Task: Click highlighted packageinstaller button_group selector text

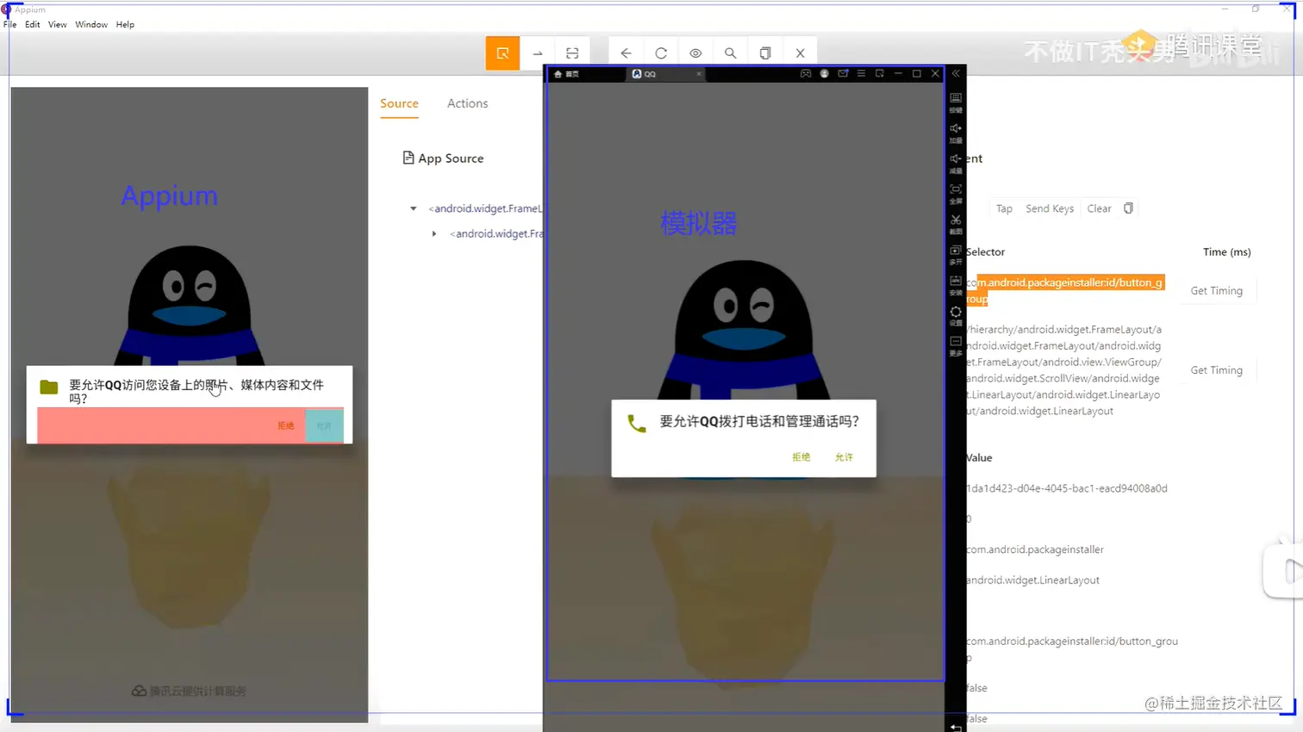Action: tap(1065, 290)
